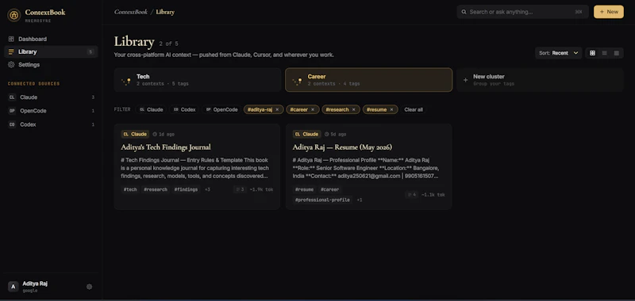The image size is (635, 301).
Task: Focus the Search or ask anything field
Action: pyautogui.click(x=522, y=12)
